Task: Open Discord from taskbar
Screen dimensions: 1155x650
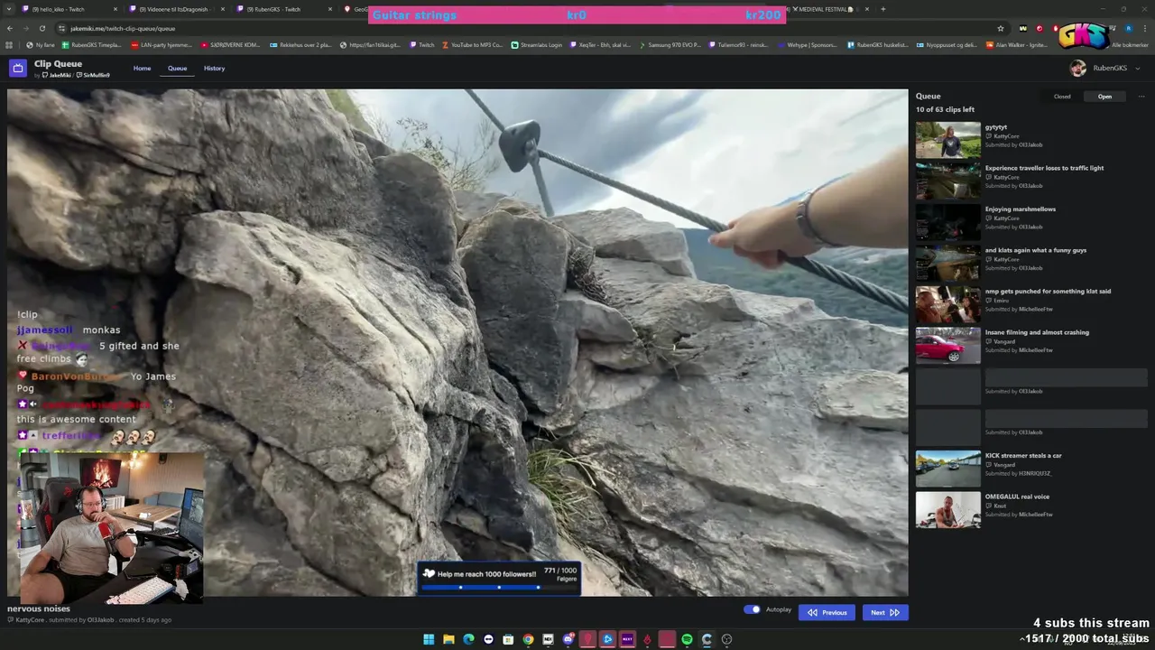Action: click(x=568, y=639)
